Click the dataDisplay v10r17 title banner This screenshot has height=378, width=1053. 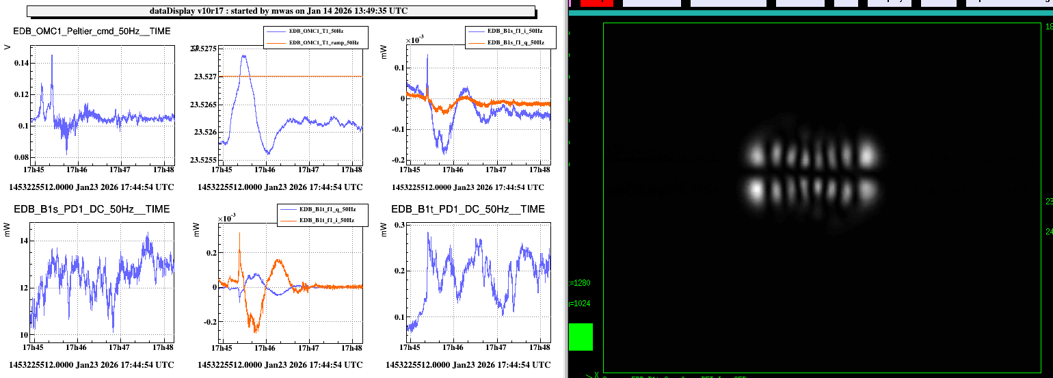click(x=280, y=11)
